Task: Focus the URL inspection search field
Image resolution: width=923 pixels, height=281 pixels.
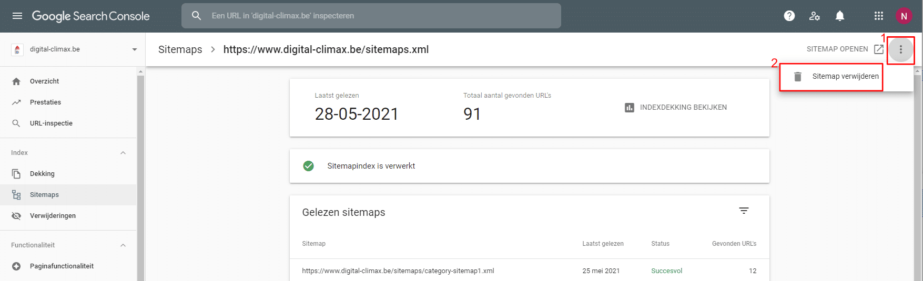Action: pos(371,16)
